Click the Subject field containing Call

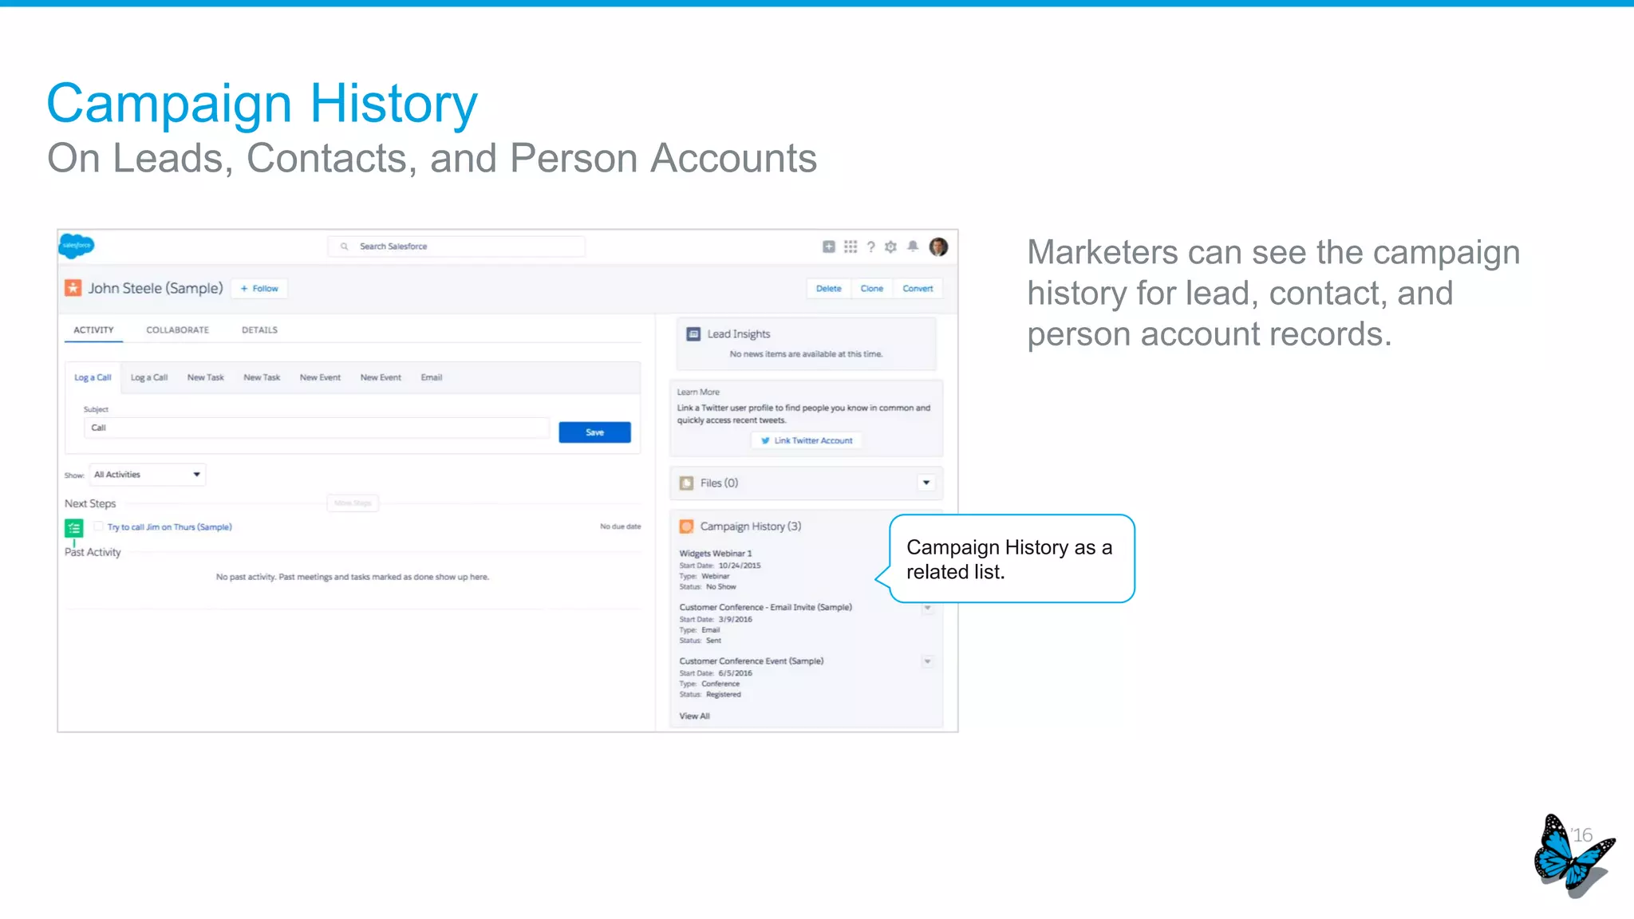point(316,428)
